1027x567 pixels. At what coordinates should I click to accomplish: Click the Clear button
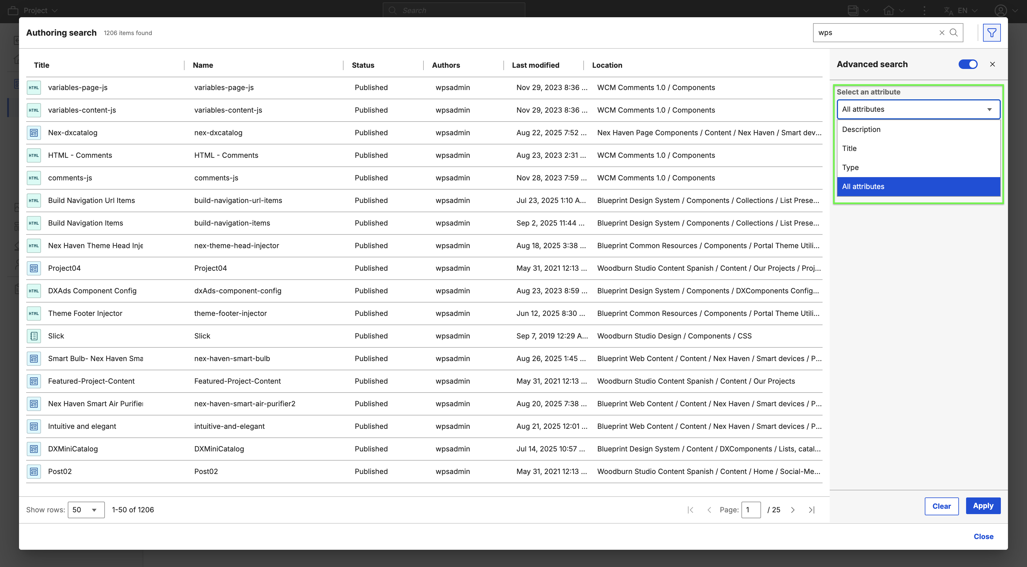pyautogui.click(x=941, y=506)
